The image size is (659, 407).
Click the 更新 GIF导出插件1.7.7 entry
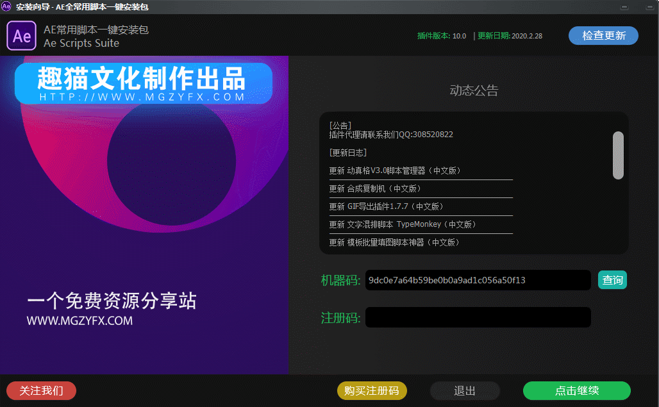[387, 206]
